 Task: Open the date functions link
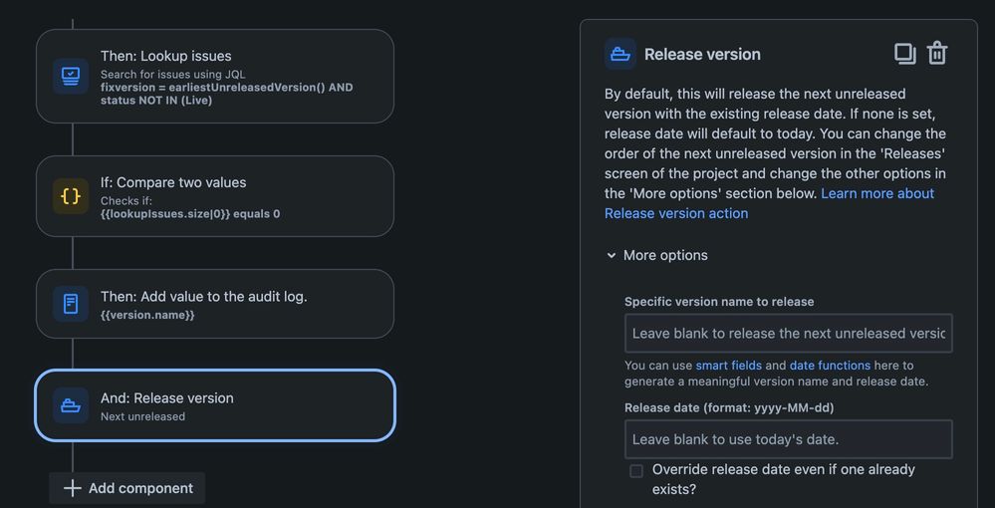click(830, 366)
